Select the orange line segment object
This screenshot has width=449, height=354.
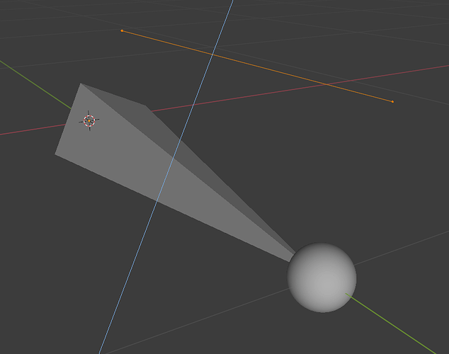pos(257,66)
